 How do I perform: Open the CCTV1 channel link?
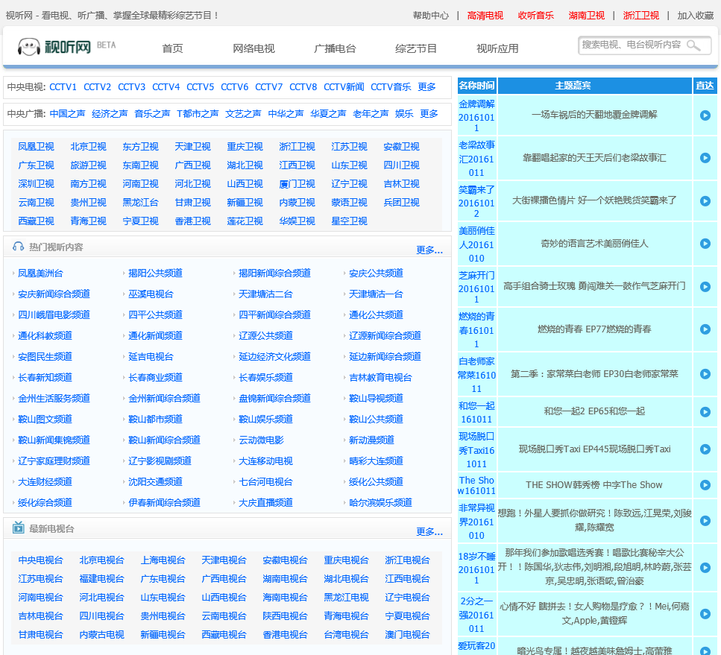click(63, 87)
